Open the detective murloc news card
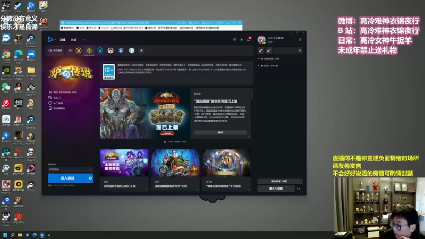The height and width of the screenshot is (239, 425). point(175,170)
